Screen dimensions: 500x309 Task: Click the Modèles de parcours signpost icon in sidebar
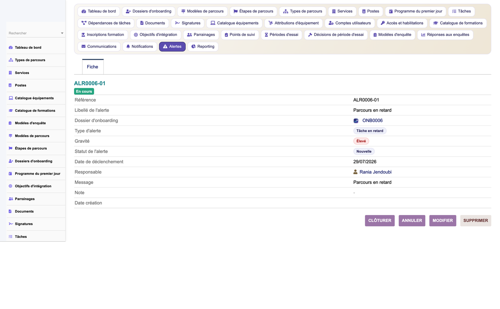tap(10, 136)
